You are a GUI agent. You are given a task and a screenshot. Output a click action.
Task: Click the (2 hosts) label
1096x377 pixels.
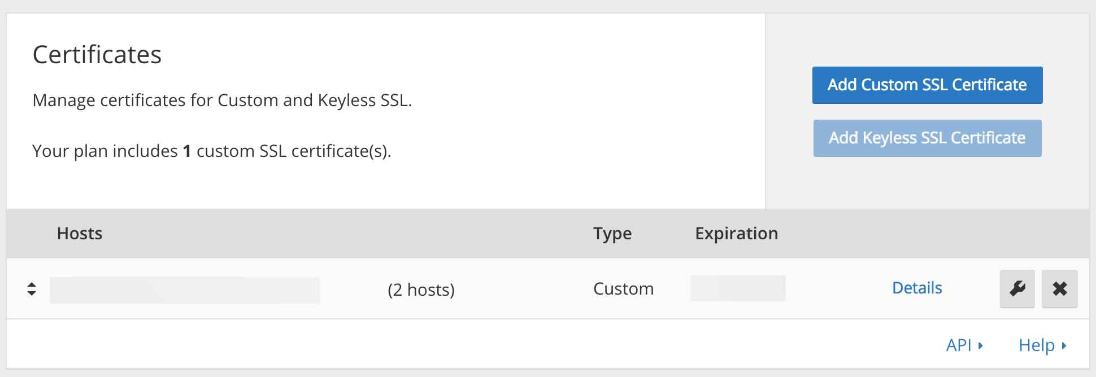pyautogui.click(x=421, y=290)
